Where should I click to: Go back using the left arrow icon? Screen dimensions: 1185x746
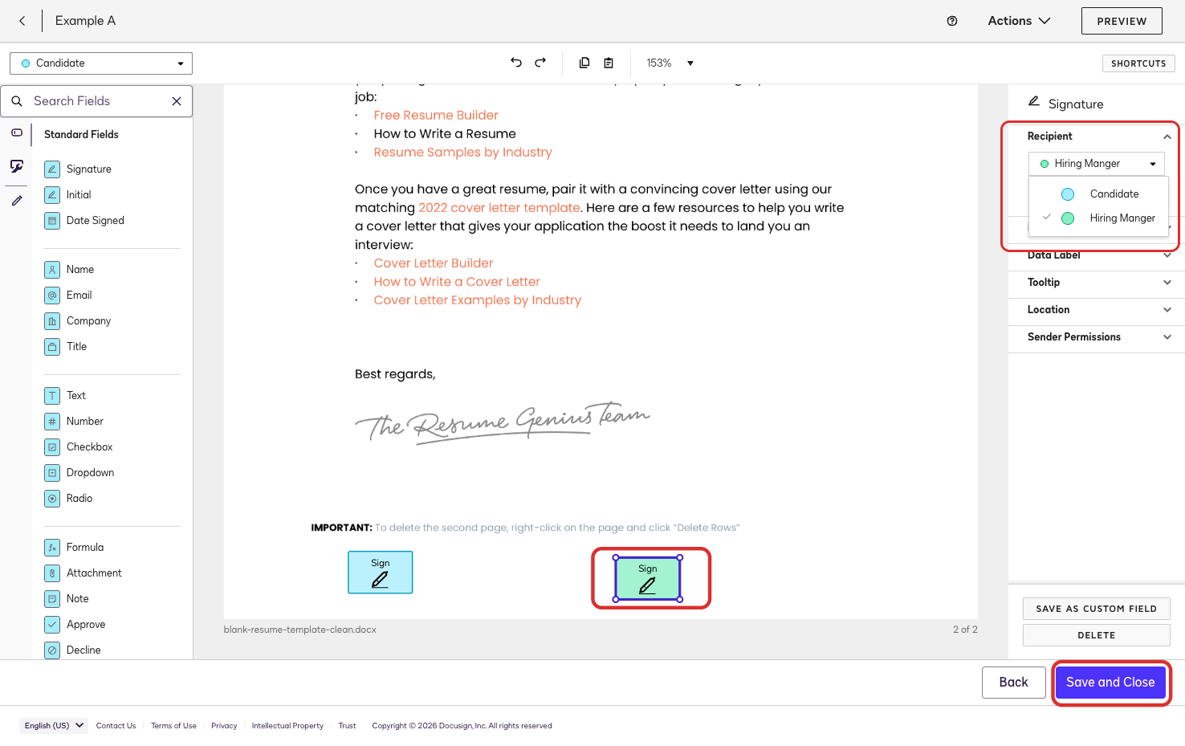[x=22, y=21]
